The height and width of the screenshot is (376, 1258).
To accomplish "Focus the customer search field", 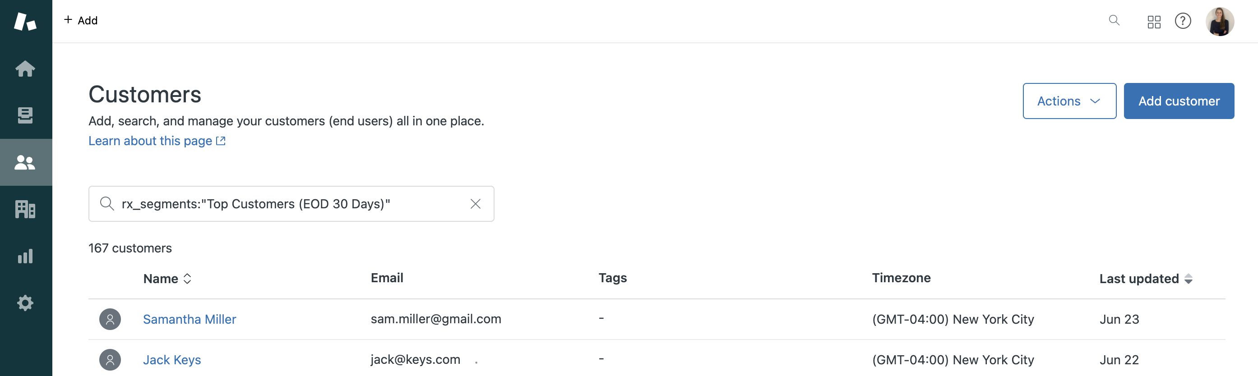I will click(291, 204).
